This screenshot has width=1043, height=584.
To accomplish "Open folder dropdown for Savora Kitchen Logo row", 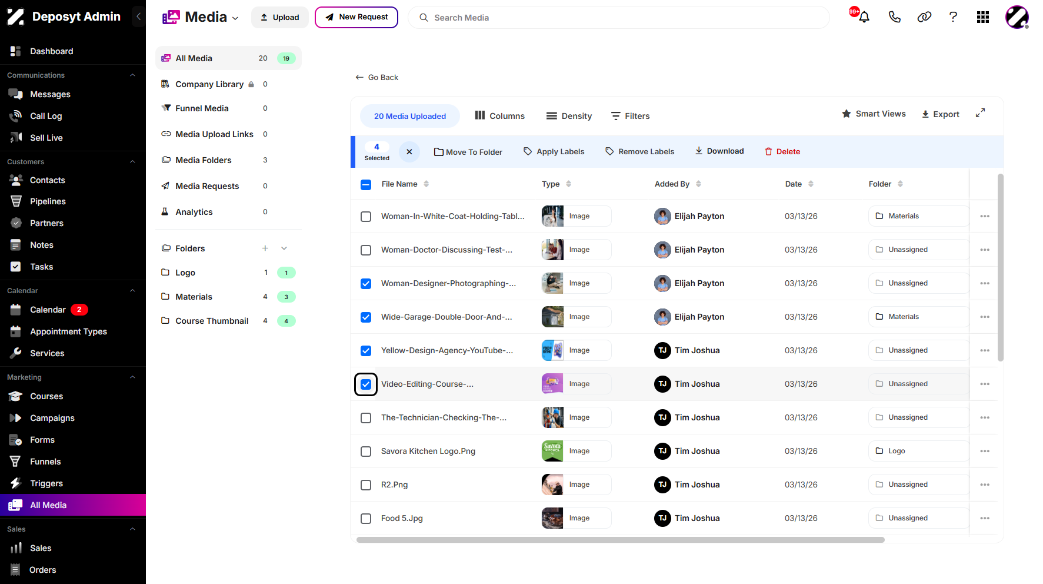I will 918,451.
